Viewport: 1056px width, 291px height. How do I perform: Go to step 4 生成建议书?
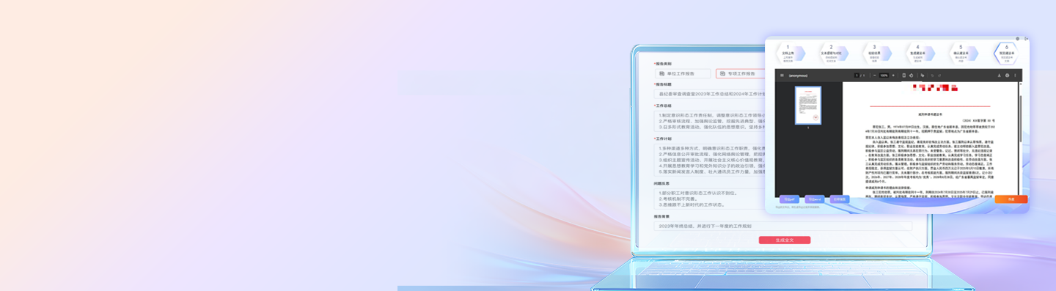pyautogui.click(x=917, y=53)
